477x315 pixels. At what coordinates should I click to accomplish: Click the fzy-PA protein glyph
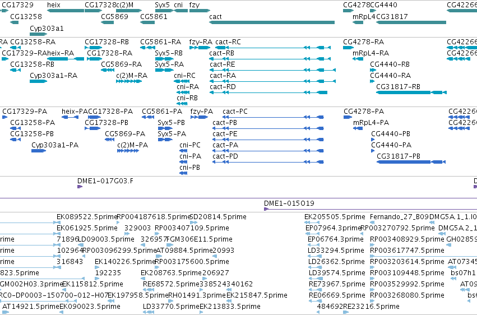pyautogui.click(x=199, y=117)
